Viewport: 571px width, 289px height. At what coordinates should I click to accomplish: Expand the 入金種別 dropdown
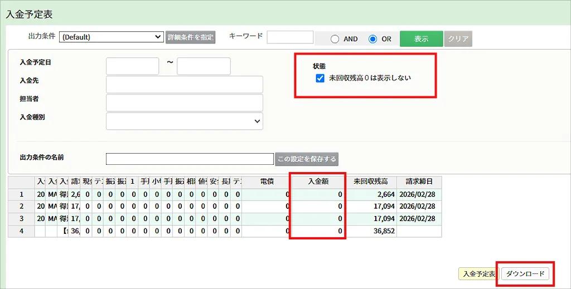pos(184,121)
